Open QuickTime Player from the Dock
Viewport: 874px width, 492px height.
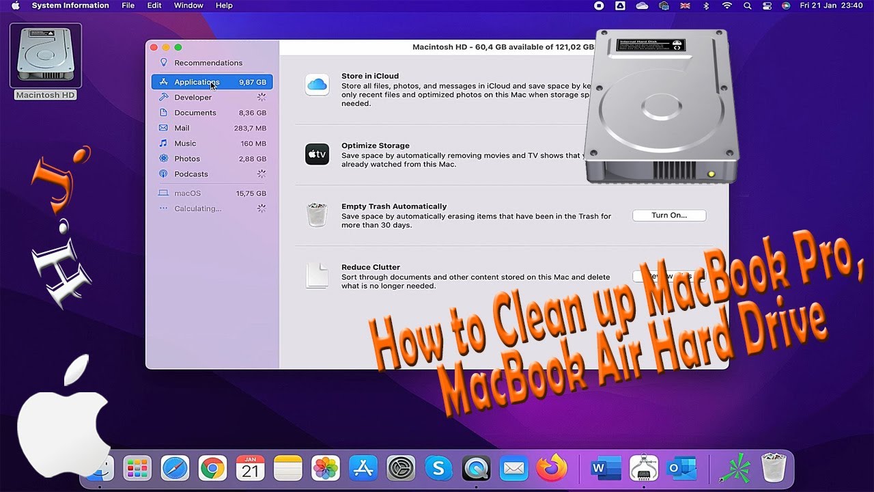[x=476, y=469]
